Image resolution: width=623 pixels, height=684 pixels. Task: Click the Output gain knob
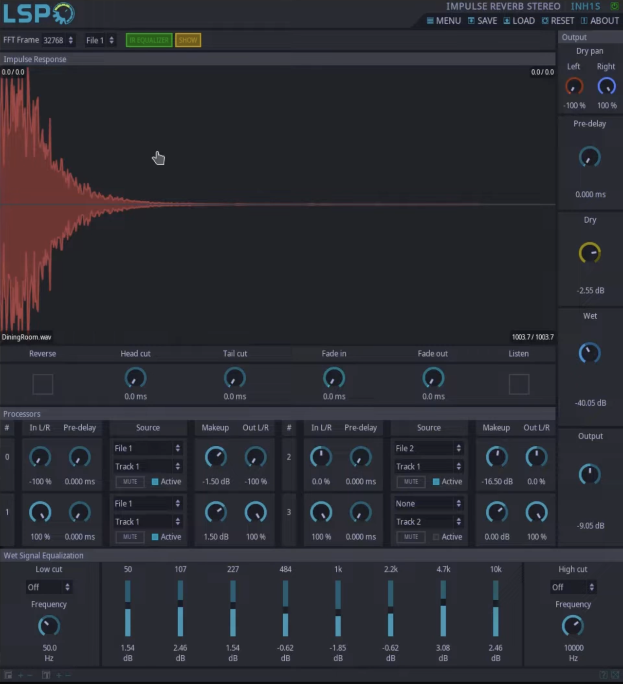pyautogui.click(x=589, y=475)
